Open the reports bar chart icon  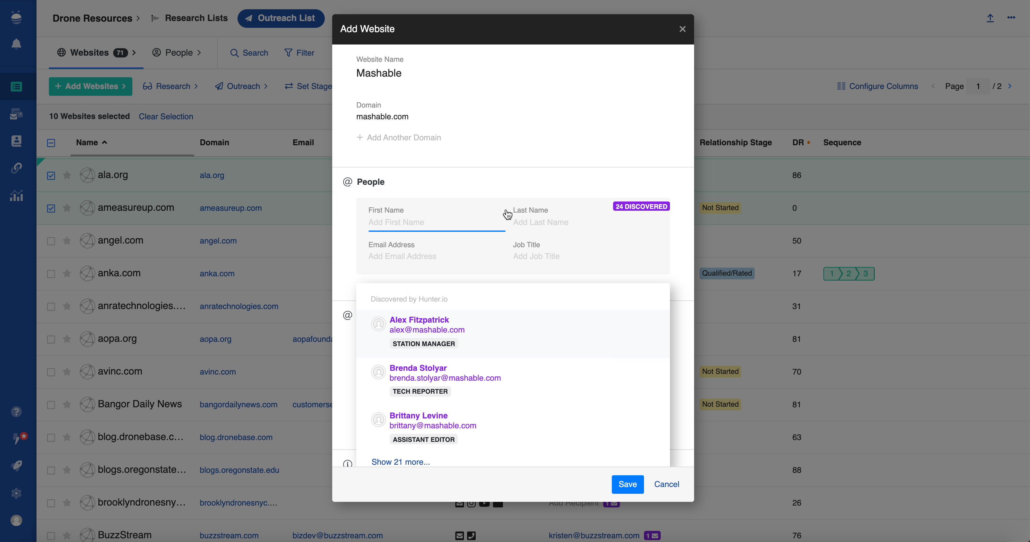coord(16,196)
